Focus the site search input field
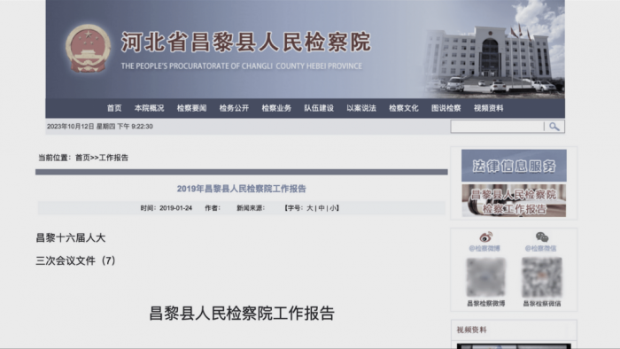Viewport: 620px width, 349px height. [x=497, y=127]
